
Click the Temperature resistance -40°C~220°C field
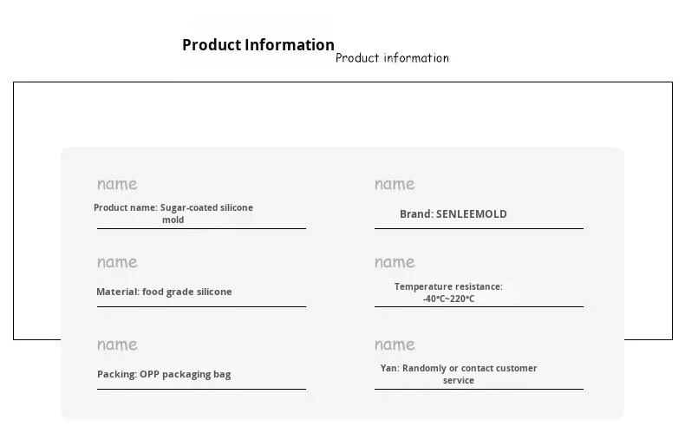[x=448, y=292]
